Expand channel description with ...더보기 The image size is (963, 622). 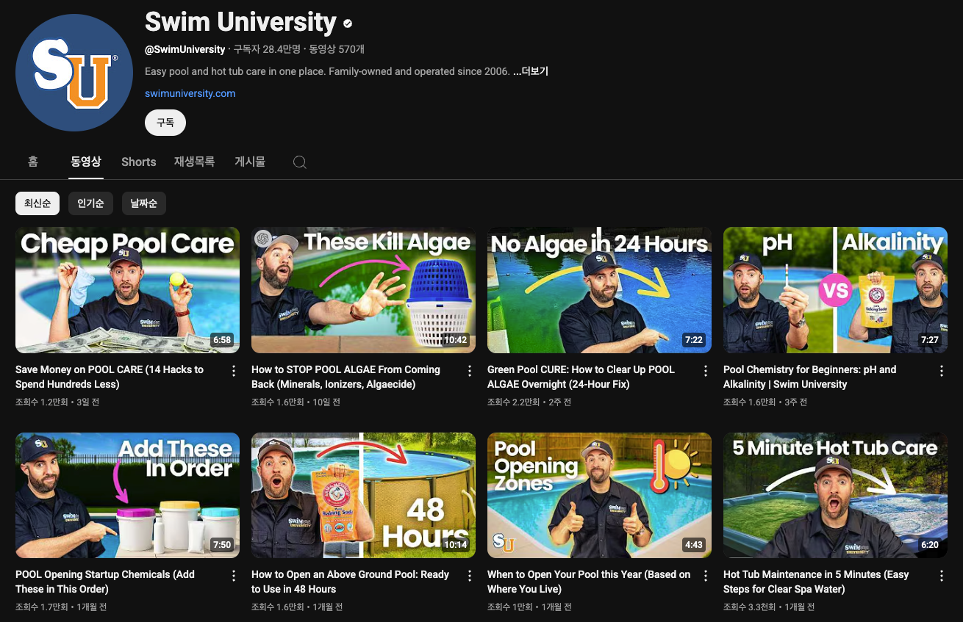click(531, 71)
